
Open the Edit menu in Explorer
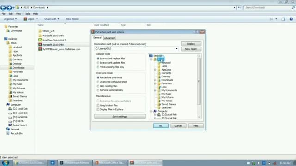[11, 14]
